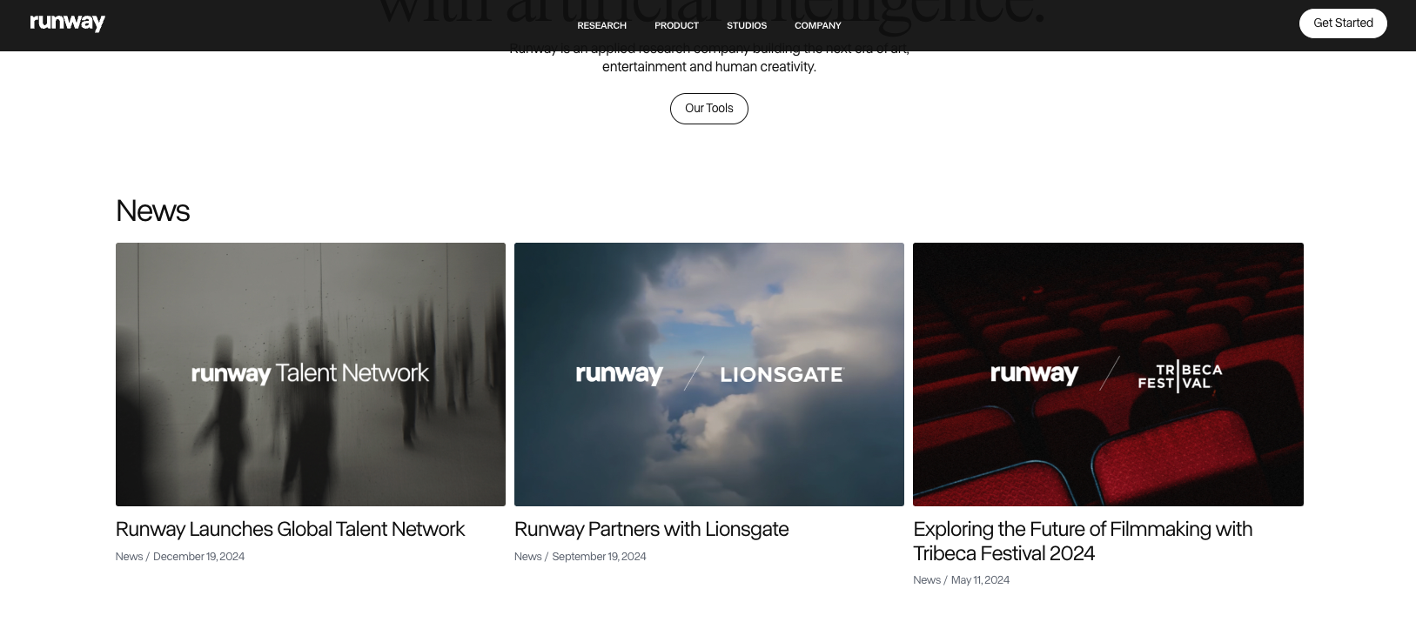
Task: Open the Runway Partners with Lionsgate headline
Action: click(651, 529)
